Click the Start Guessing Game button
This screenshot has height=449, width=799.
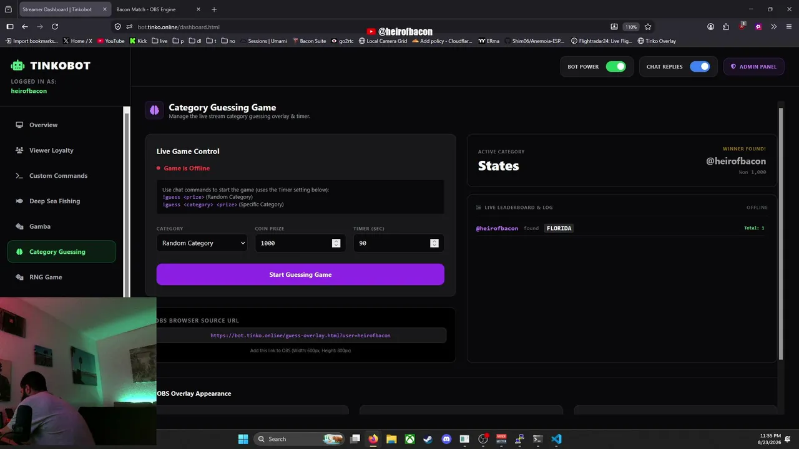(300, 274)
